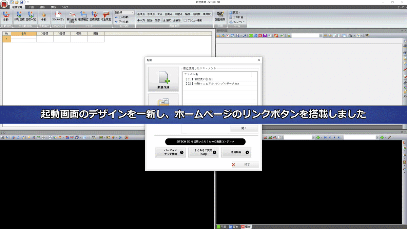Click the 全解除 button in attribute display
The height and width of the screenshot is (229, 407).
pyautogui.click(x=177, y=20)
